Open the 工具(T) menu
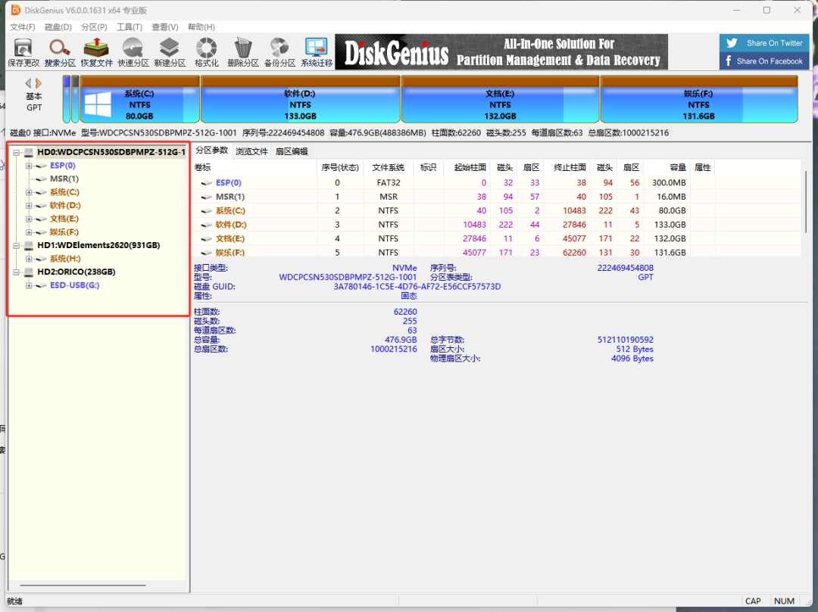Image resolution: width=818 pixels, height=612 pixels. pyautogui.click(x=130, y=27)
